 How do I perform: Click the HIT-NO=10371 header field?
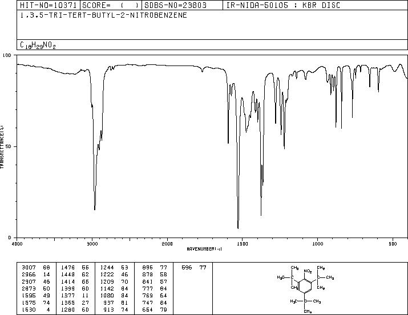[49, 5]
